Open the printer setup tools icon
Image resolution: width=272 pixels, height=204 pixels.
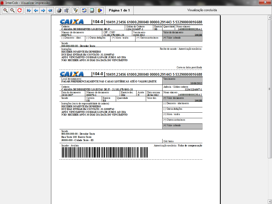point(66,10)
